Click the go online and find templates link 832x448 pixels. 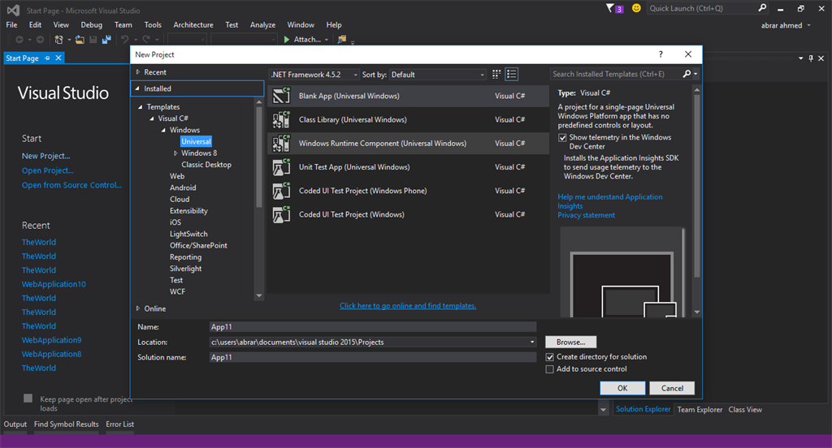click(407, 306)
